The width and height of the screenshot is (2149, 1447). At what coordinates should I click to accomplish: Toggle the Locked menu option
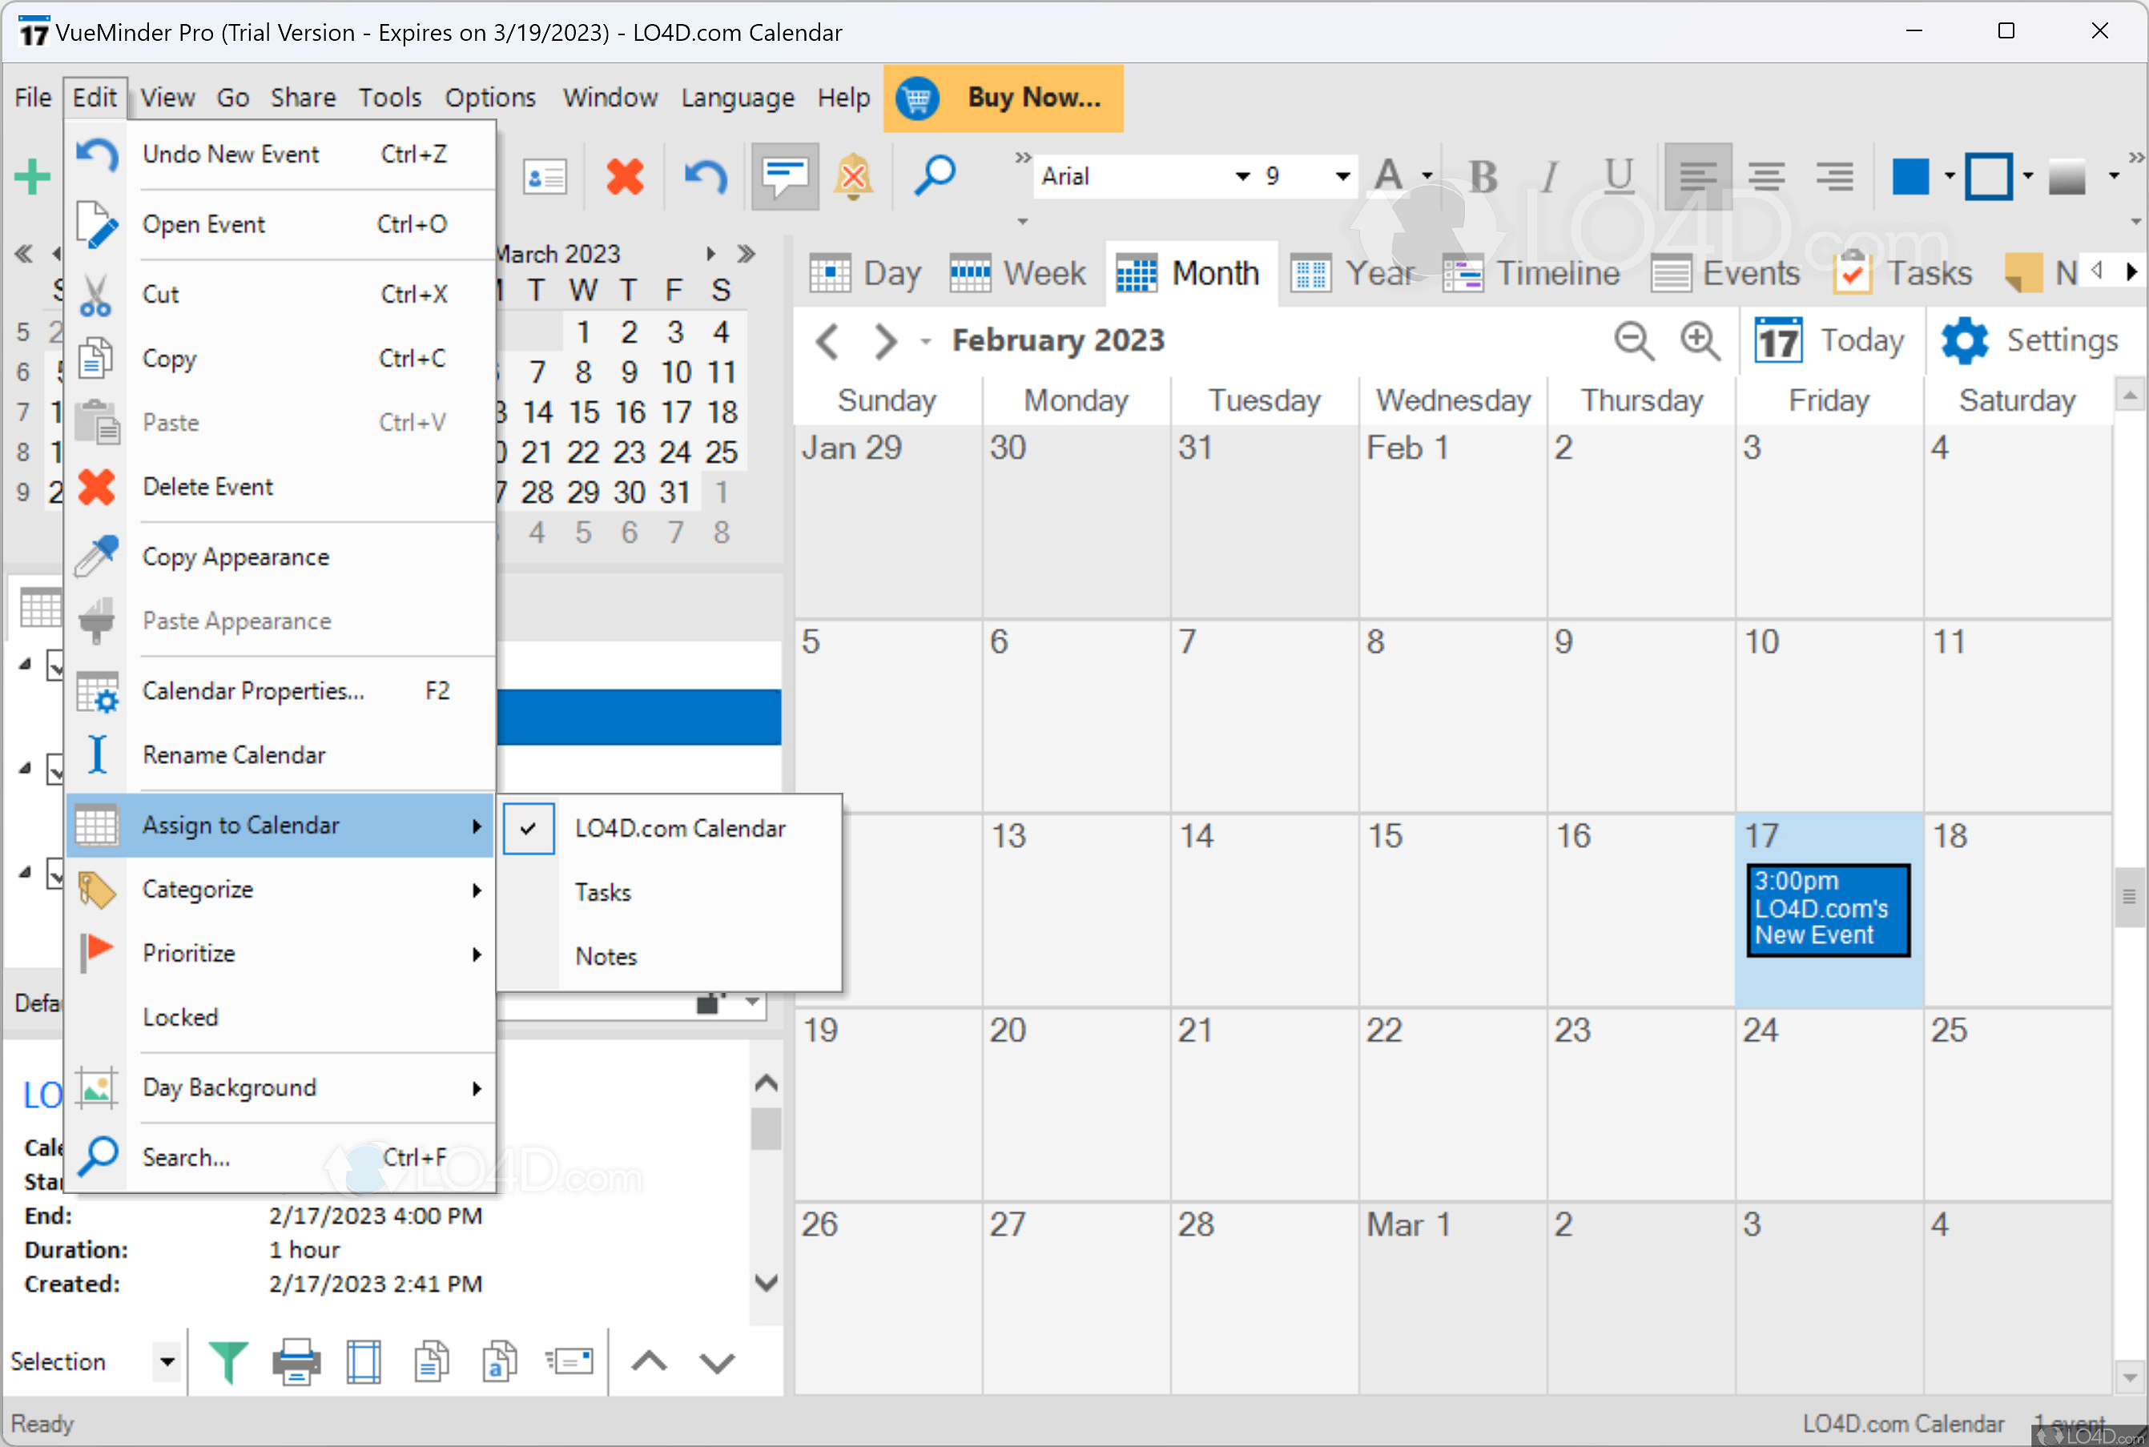(180, 1017)
